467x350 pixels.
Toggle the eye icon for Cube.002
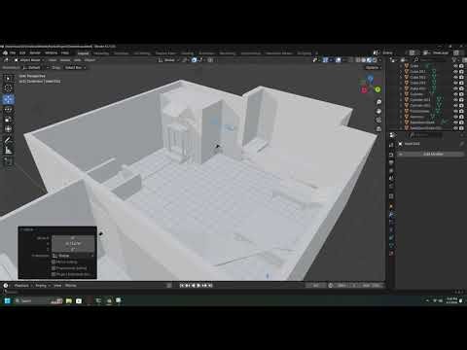(455, 77)
